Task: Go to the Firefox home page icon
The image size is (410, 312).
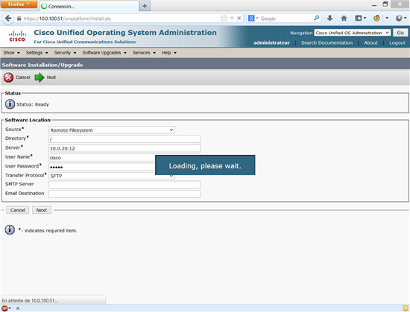Action: point(344,18)
